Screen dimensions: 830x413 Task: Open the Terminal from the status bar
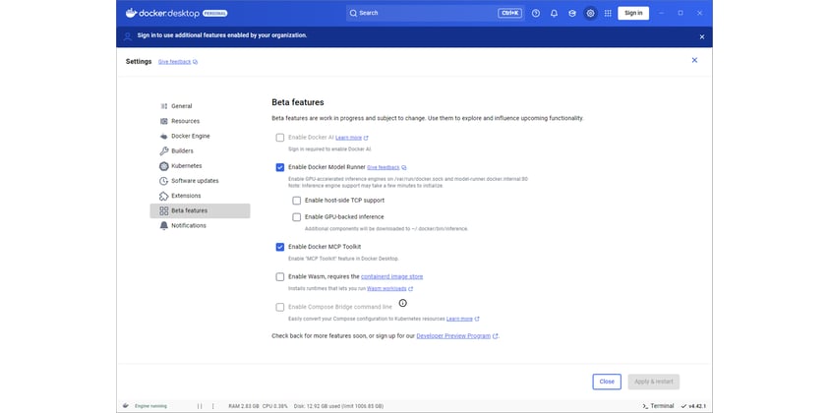pos(658,406)
